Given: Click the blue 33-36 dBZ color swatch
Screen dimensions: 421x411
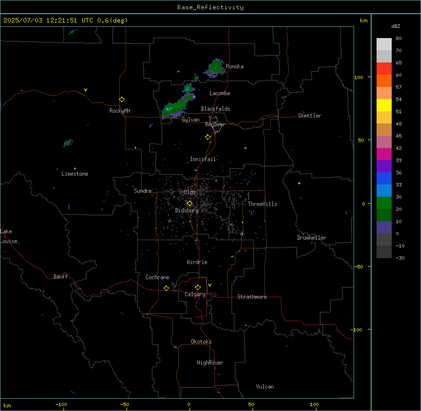Looking at the screenshot, I should click(x=384, y=178).
